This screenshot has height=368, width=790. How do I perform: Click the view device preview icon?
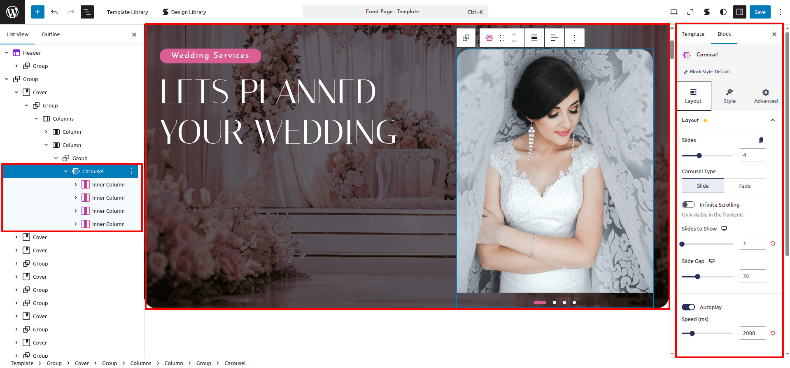[x=674, y=12]
